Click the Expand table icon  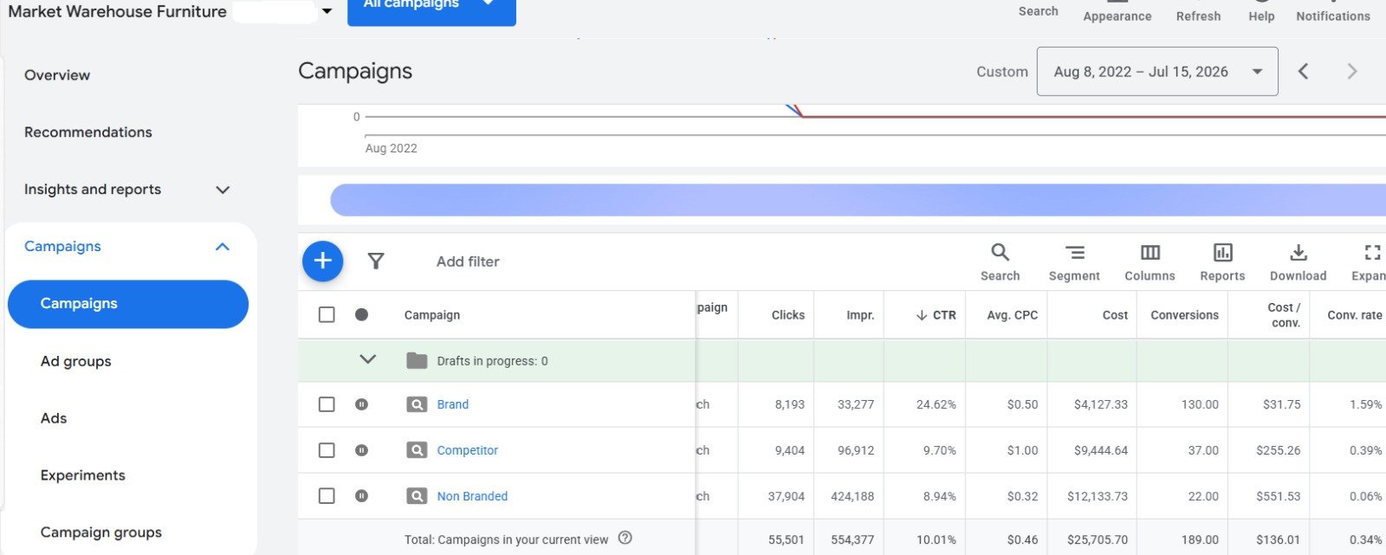click(x=1370, y=262)
